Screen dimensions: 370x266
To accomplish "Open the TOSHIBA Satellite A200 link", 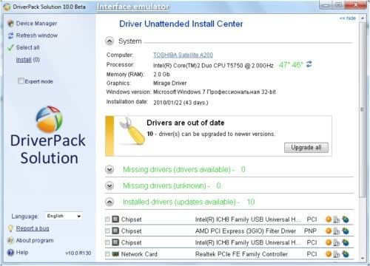I will pyautogui.click(x=183, y=55).
